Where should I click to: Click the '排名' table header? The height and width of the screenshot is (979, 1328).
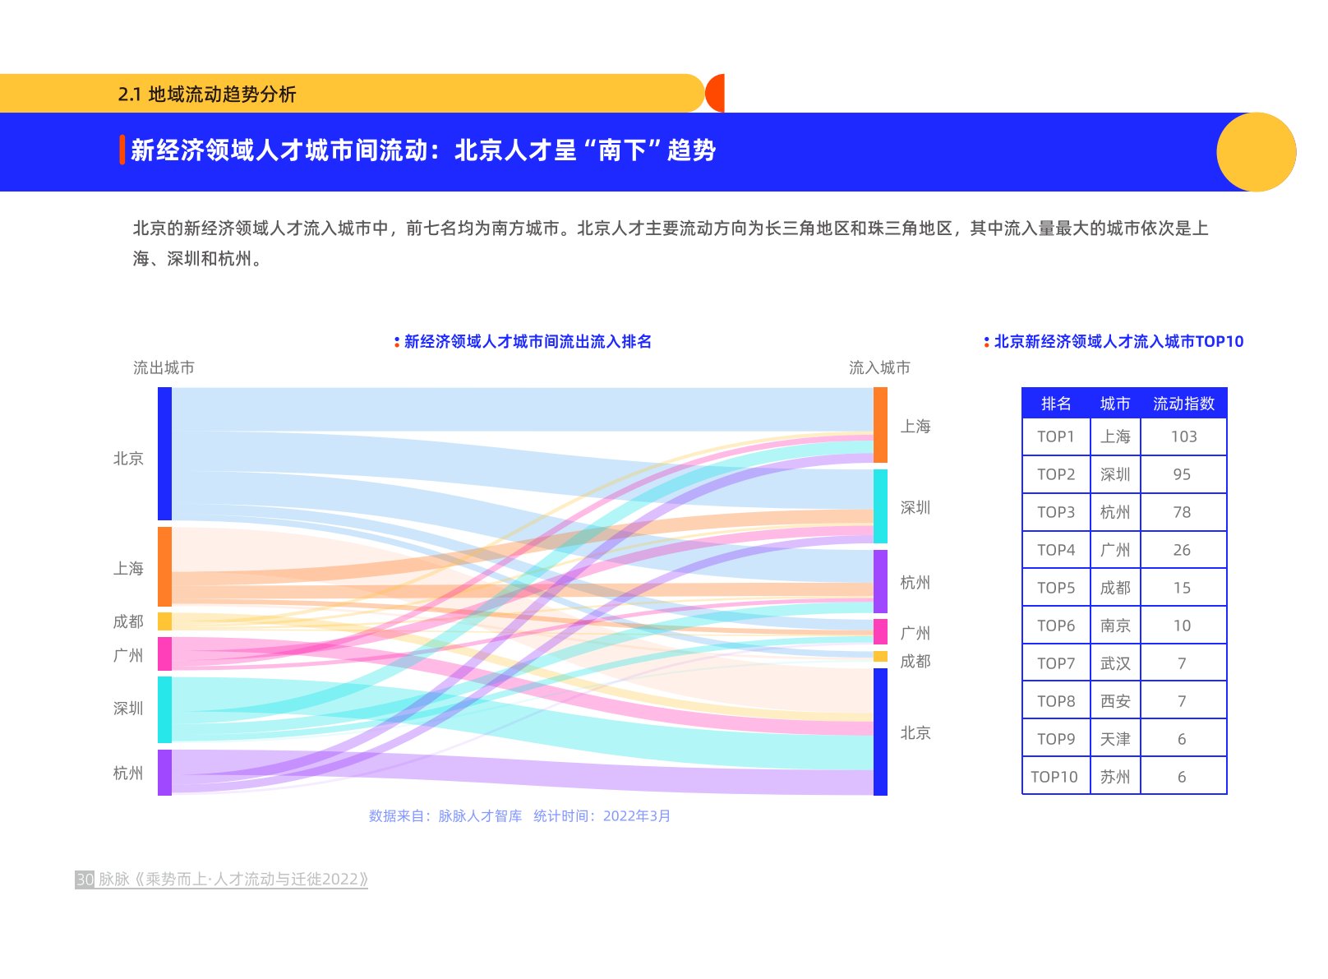point(1056,404)
